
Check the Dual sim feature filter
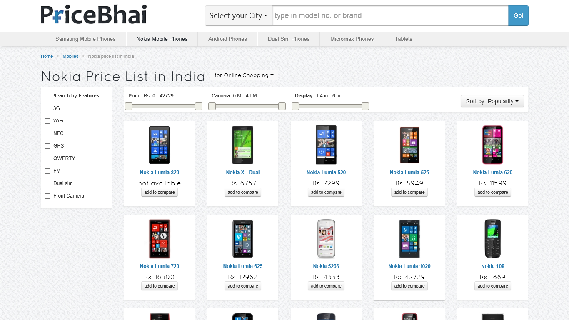[47, 183]
